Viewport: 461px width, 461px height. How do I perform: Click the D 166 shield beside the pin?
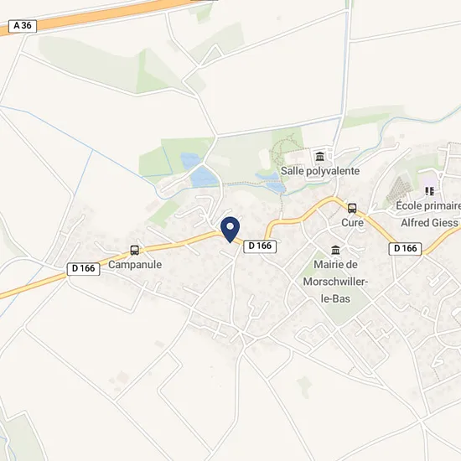tap(260, 246)
